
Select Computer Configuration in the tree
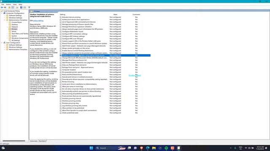(15, 13)
